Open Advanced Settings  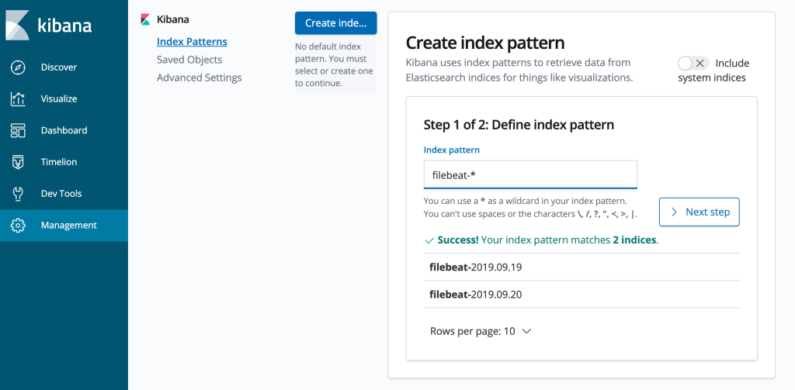tap(199, 78)
